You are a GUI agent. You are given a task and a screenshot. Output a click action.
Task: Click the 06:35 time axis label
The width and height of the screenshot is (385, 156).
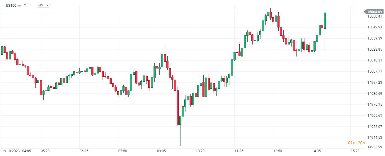[84, 151]
